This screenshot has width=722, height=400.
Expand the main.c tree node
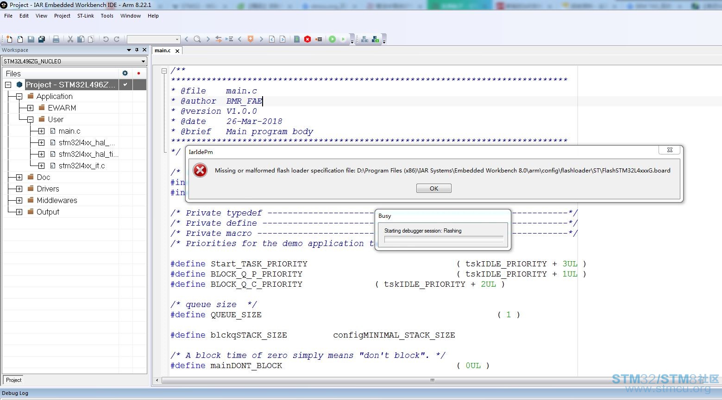(x=41, y=131)
